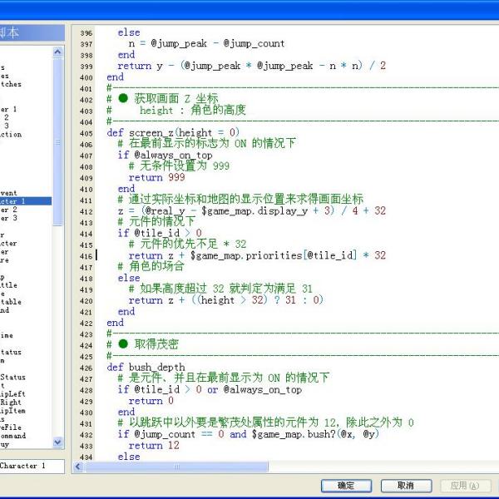Place cursor on the 'def screen_z' line
The width and height of the screenshot is (499, 499).
(173, 132)
